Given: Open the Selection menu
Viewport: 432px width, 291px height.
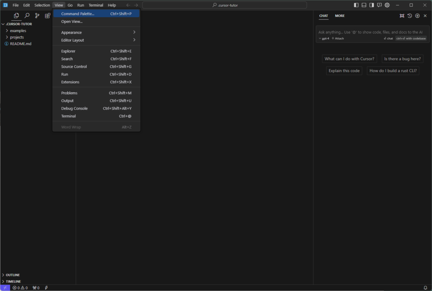Looking at the screenshot, I should (42, 5).
